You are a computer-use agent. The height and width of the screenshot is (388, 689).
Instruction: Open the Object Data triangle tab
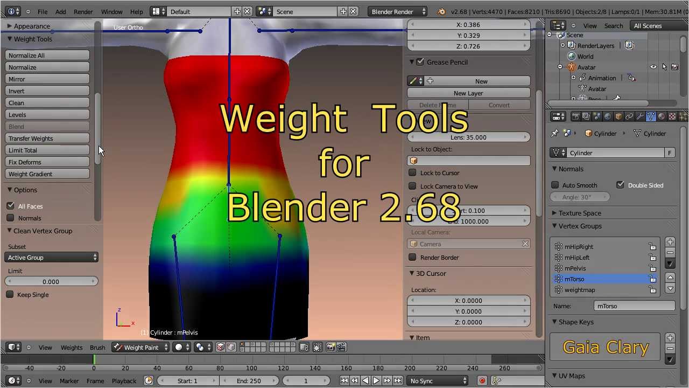[651, 116]
